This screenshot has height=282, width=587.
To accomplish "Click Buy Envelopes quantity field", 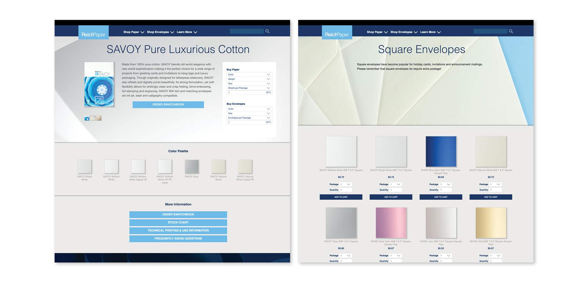I will pyautogui.click(x=249, y=122).
